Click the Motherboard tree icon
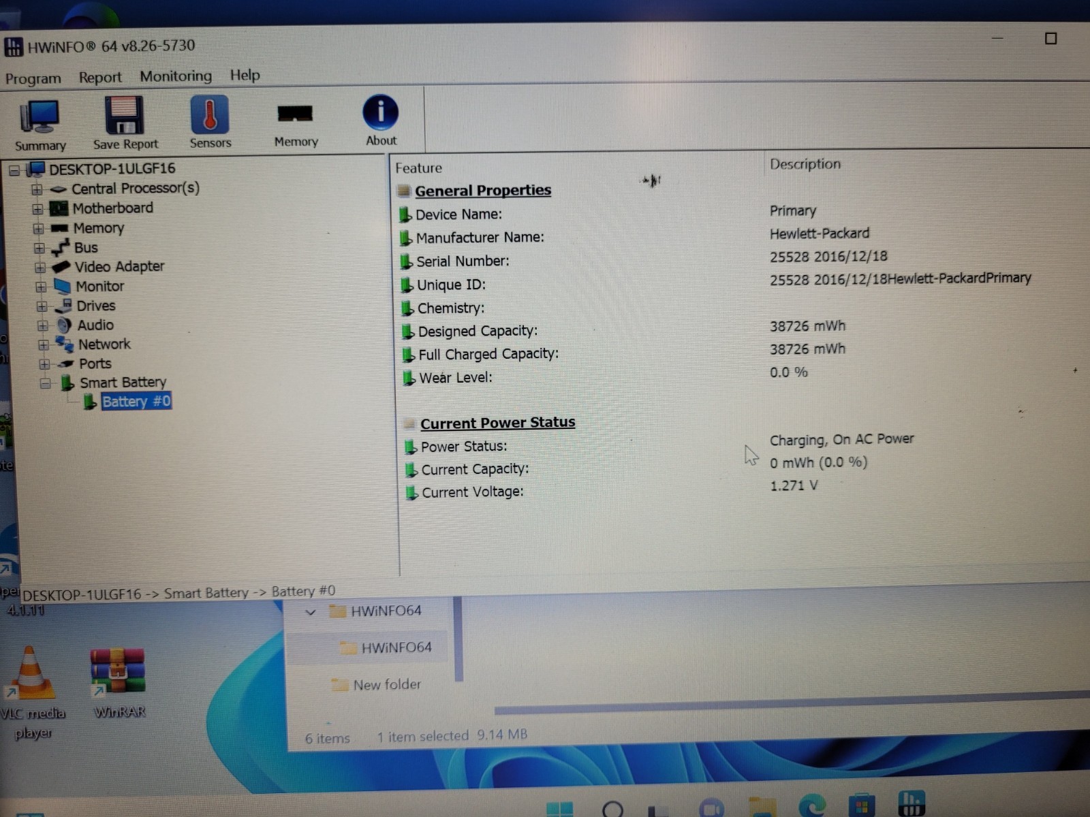 59,208
